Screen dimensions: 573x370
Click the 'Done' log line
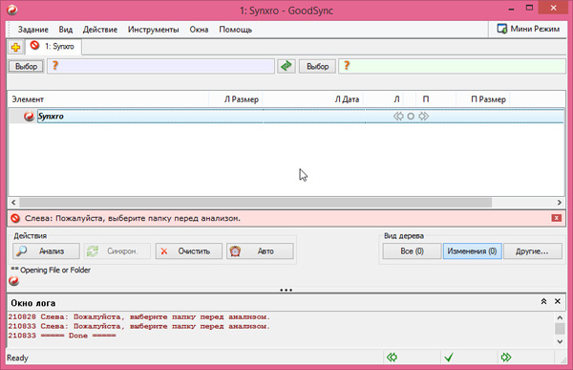click(62, 336)
